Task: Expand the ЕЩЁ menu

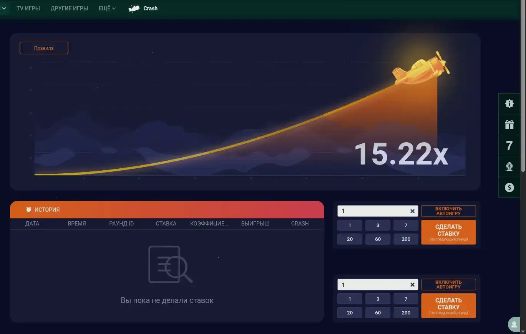Action: pyautogui.click(x=106, y=8)
